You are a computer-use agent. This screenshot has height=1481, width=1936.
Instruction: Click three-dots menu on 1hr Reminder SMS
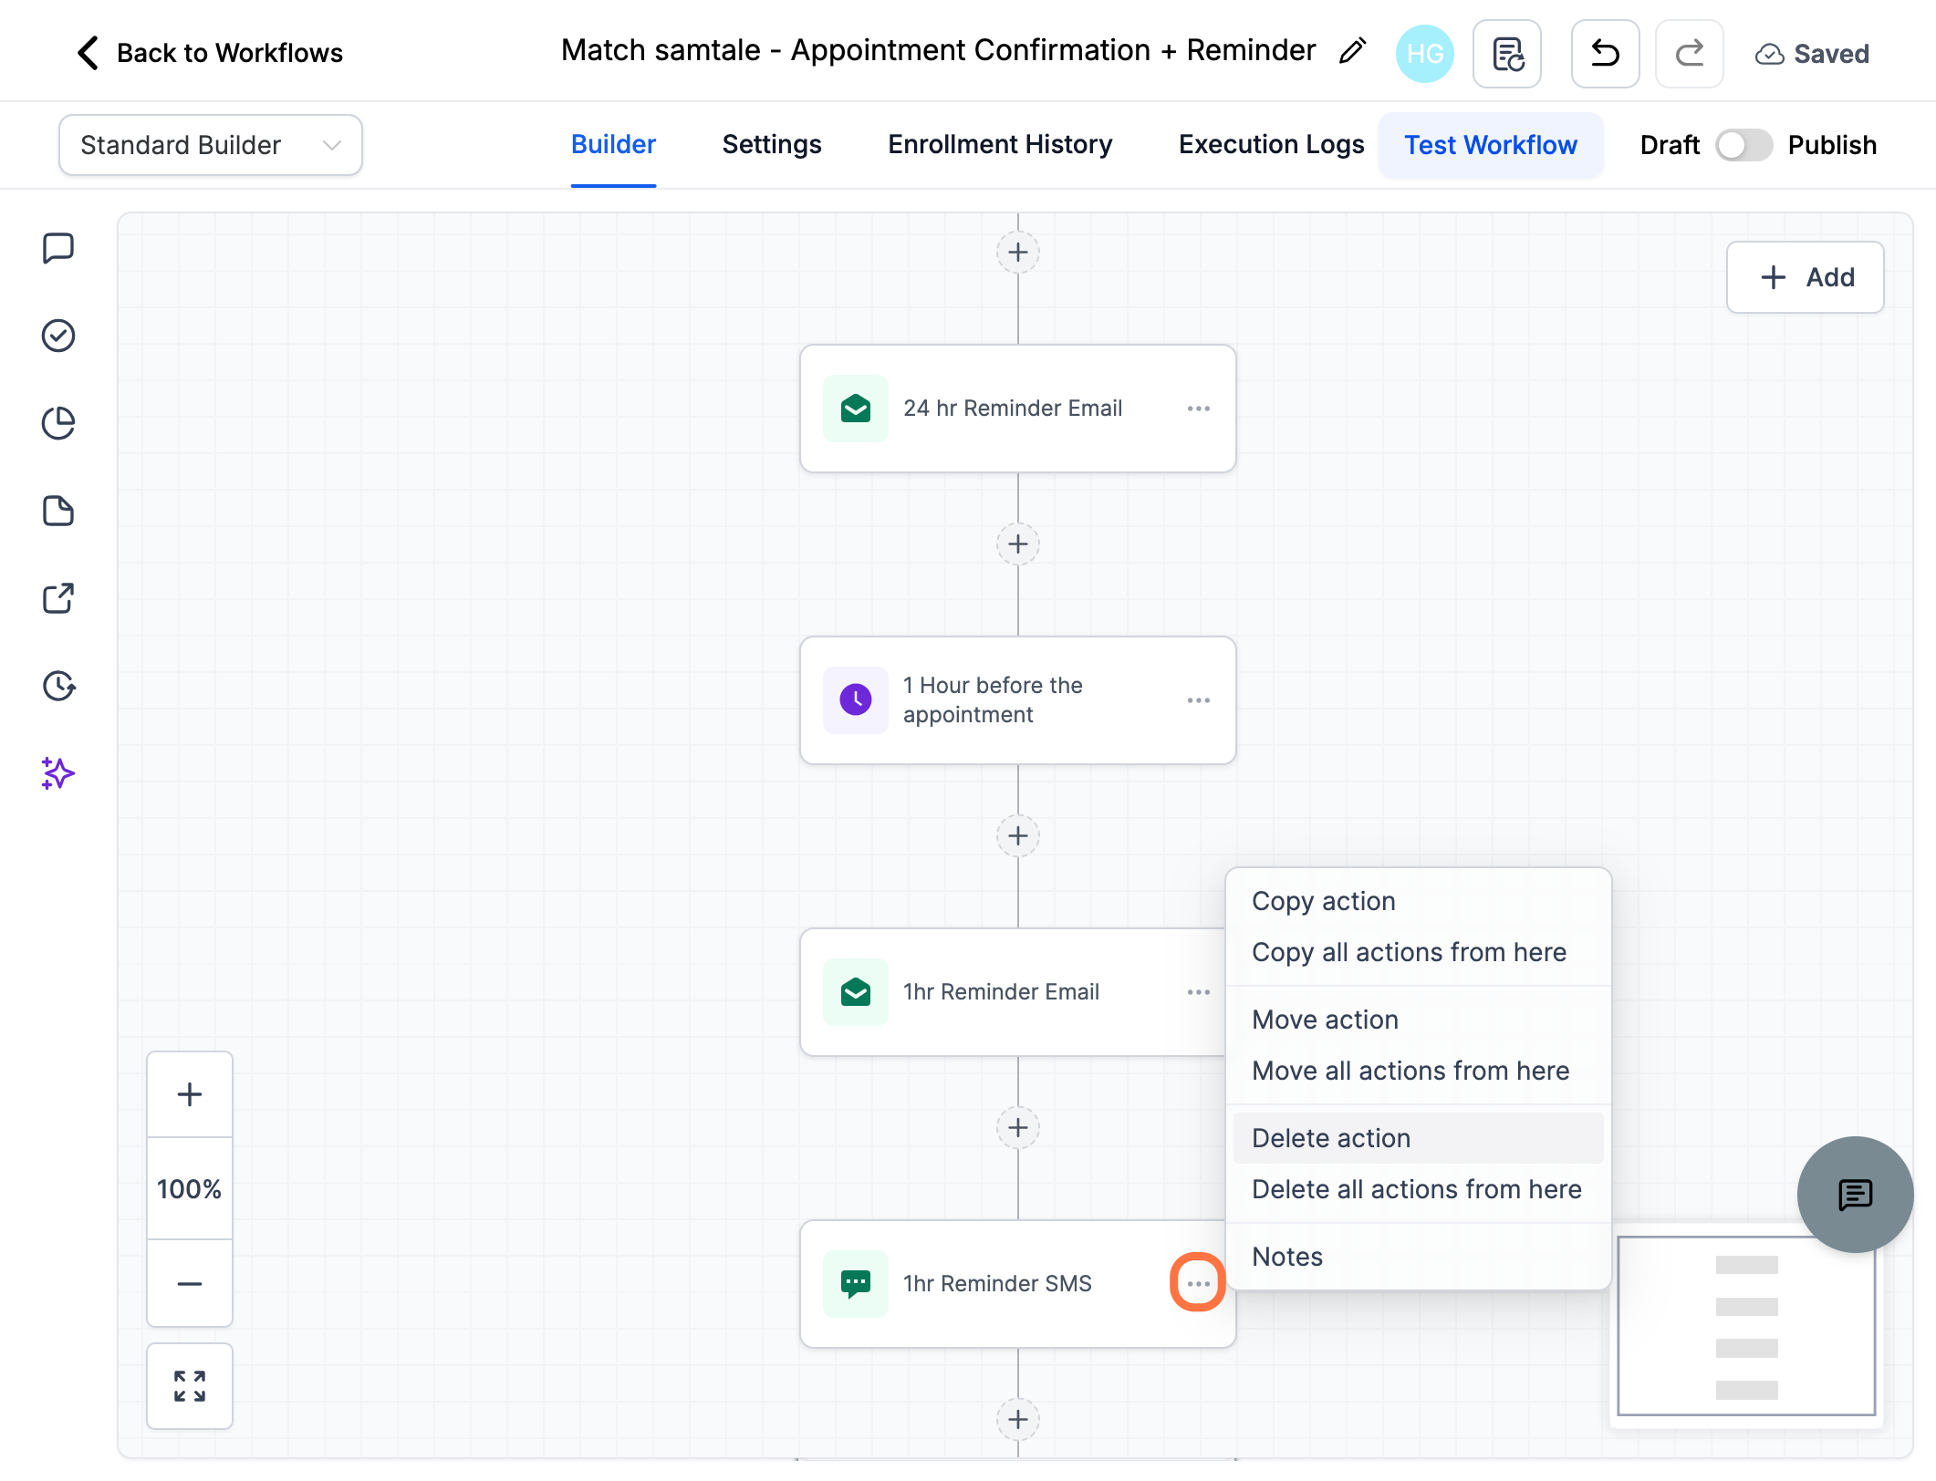click(x=1198, y=1283)
